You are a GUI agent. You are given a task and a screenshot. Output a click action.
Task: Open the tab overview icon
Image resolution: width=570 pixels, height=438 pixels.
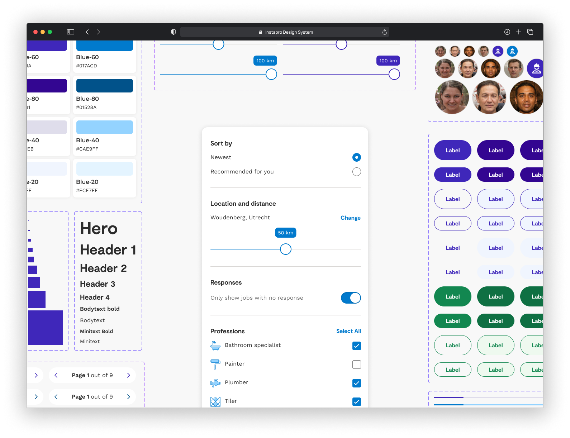tap(530, 32)
